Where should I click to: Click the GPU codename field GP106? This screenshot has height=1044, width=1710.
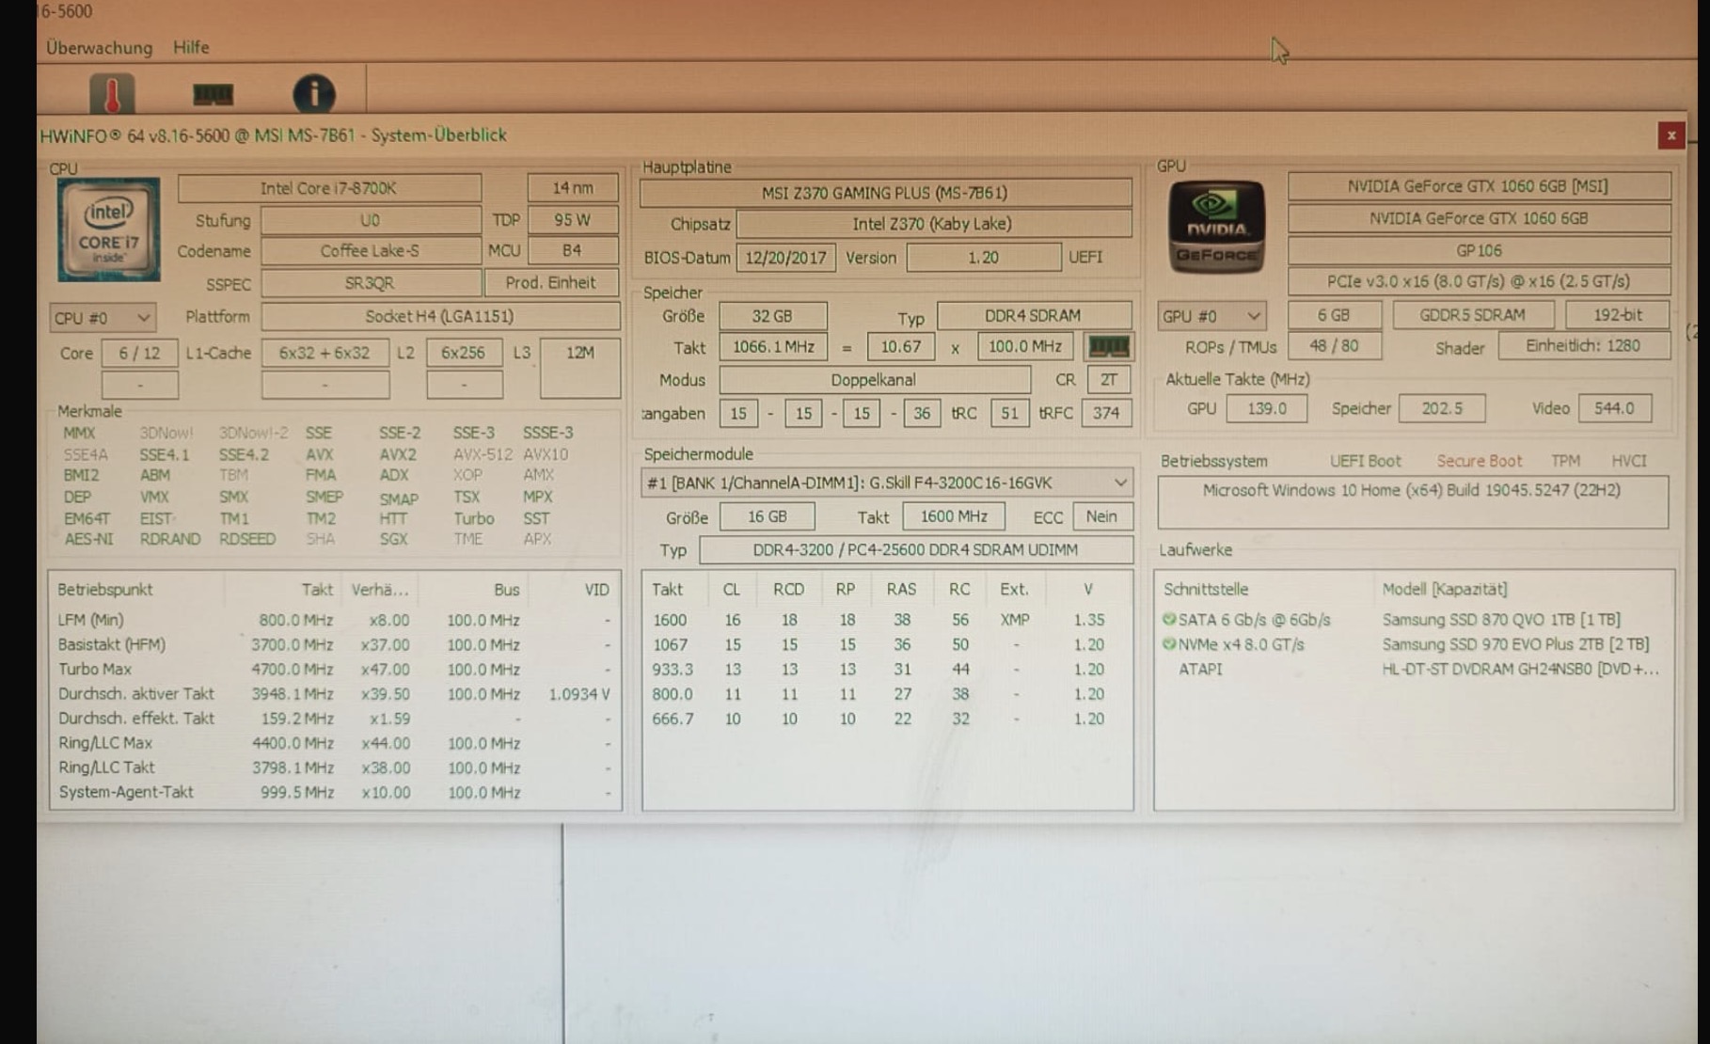[x=1479, y=250]
